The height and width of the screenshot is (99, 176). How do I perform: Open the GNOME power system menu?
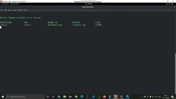click(x=173, y=4)
